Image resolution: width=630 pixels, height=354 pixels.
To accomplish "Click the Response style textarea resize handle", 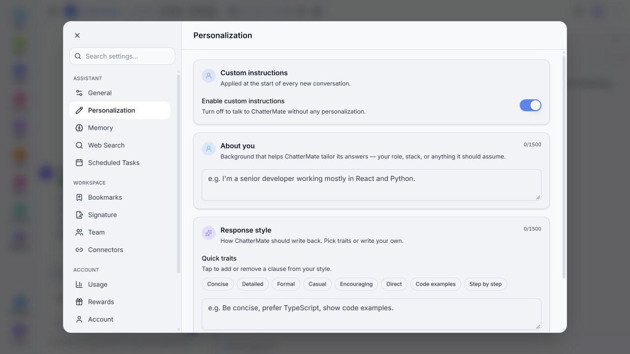I will [538, 326].
